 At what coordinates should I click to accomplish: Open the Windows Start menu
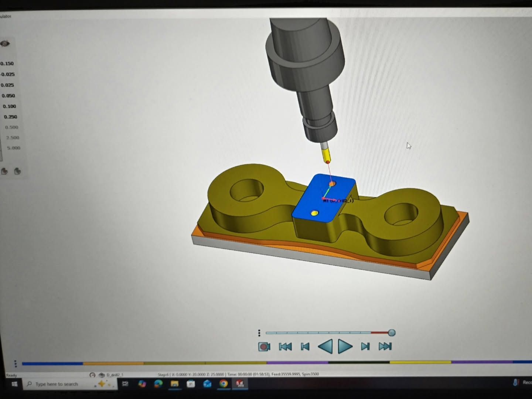[x=14, y=384]
